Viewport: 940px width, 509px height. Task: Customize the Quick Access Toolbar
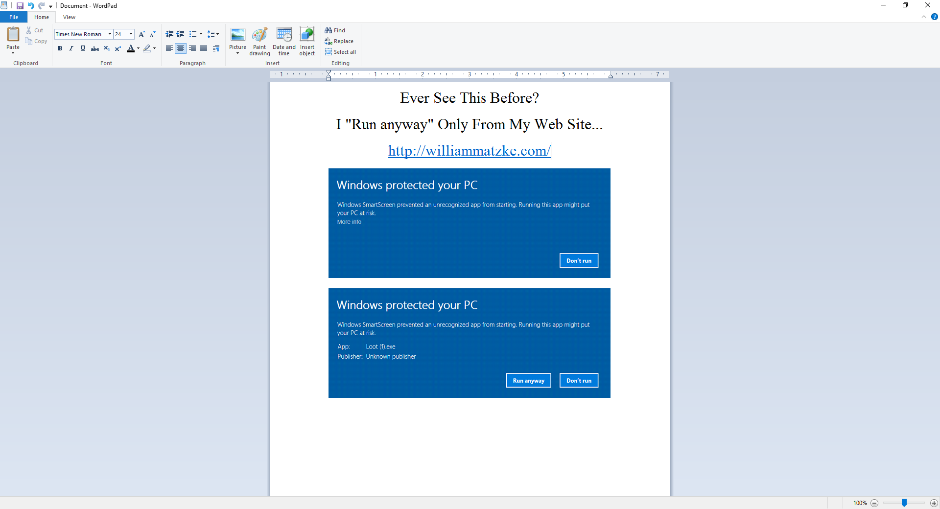pos(50,6)
